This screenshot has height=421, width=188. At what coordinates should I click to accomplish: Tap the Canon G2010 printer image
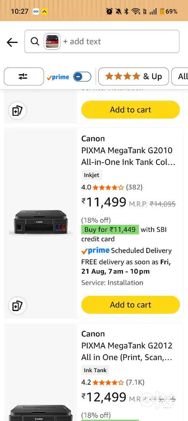pos(40,222)
